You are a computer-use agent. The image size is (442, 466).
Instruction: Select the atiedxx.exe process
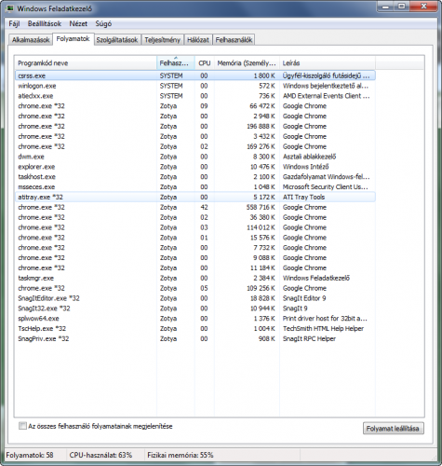pyautogui.click(x=195, y=96)
